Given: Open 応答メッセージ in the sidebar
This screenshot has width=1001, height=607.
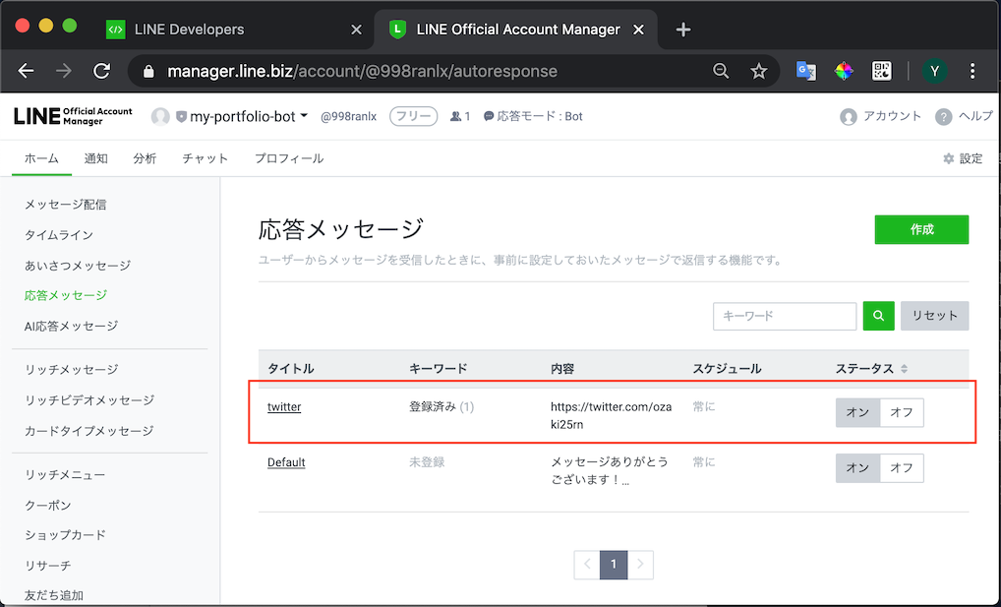Looking at the screenshot, I should coord(66,295).
